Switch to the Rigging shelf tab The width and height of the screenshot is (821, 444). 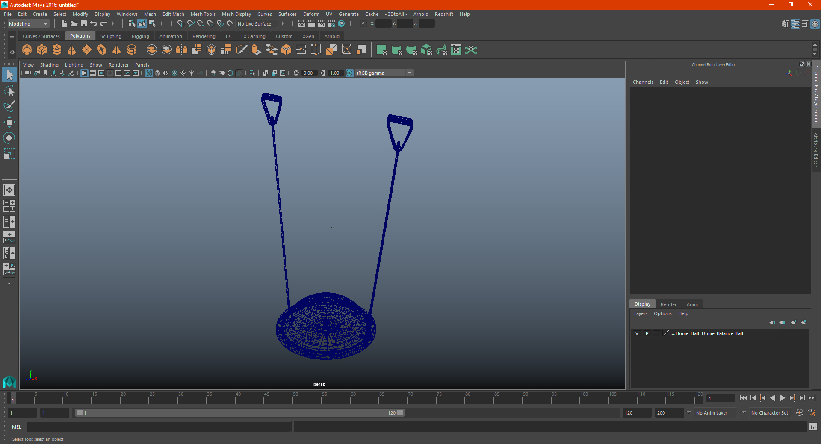[140, 36]
